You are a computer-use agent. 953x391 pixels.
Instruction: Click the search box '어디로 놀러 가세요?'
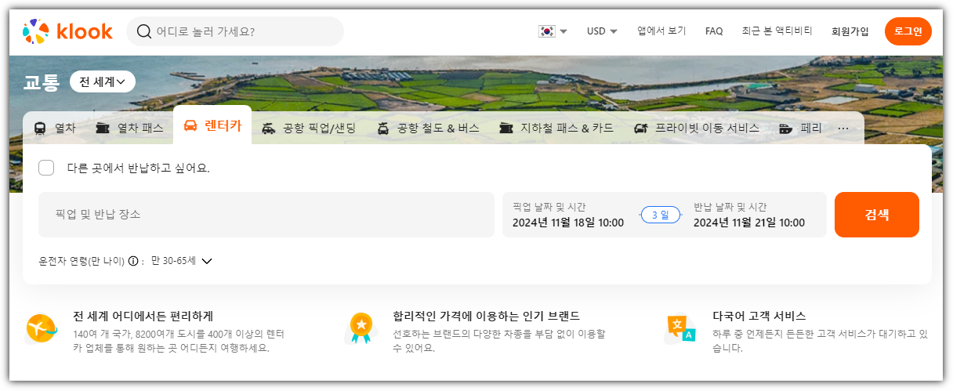pyautogui.click(x=235, y=31)
